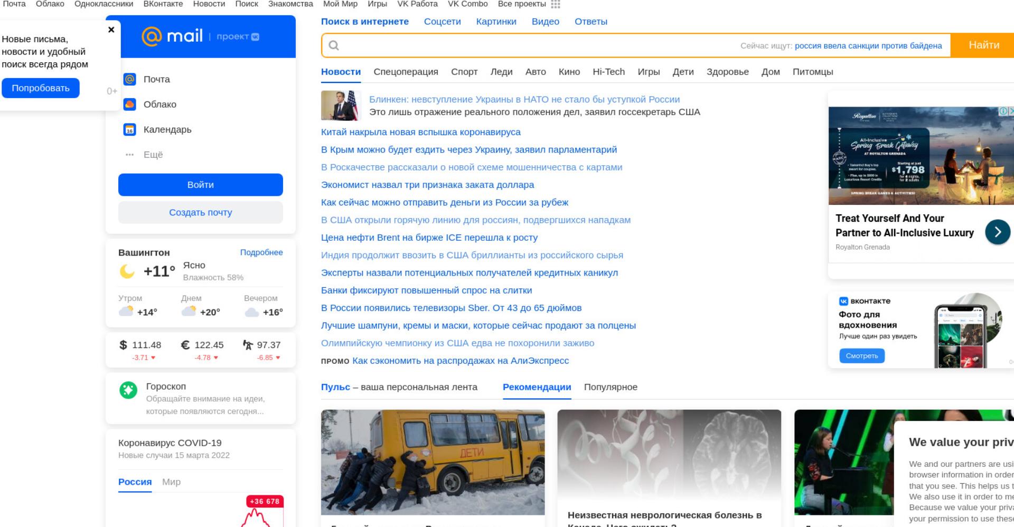Open Облако cloud icon in sidebar
This screenshot has height=527, width=1014.
129,104
